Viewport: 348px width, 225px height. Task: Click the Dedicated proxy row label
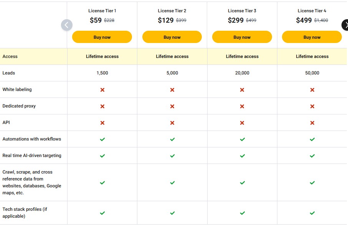19,106
